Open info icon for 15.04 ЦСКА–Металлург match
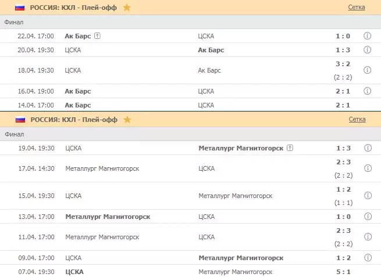The height and width of the screenshot is (277, 381). click(x=368, y=196)
